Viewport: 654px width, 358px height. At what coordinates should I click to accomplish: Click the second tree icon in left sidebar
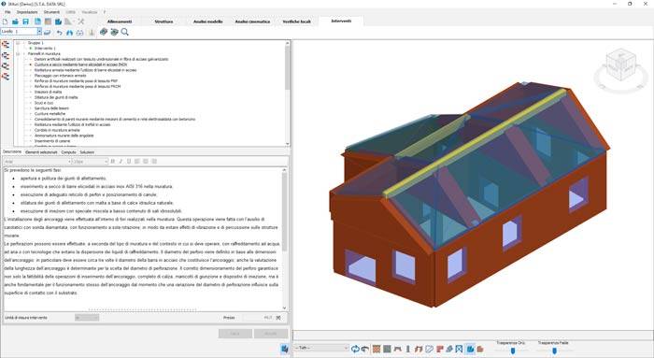point(6,55)
